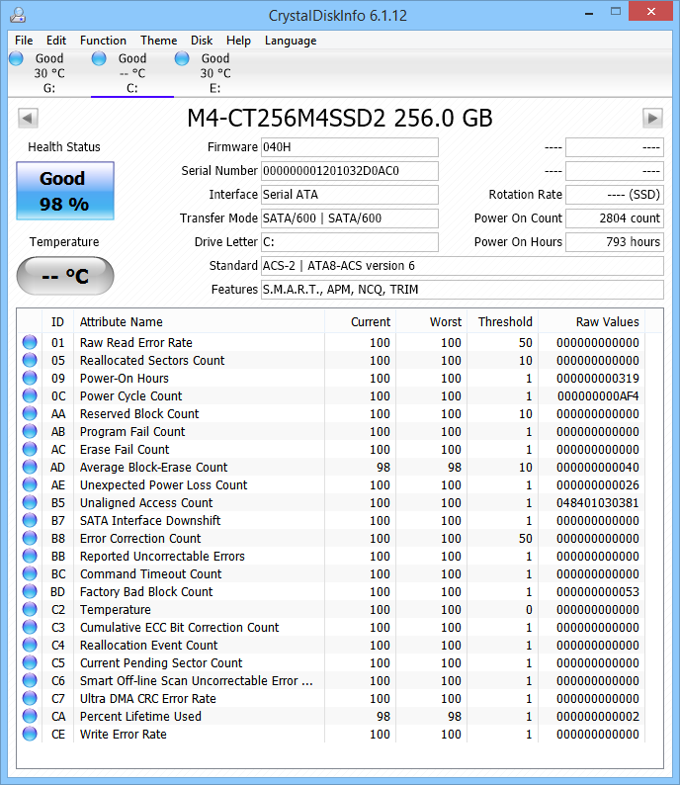Click the Features field
Image resolution: width=680 pixels, height=785 pixels.
pos(463,290)
